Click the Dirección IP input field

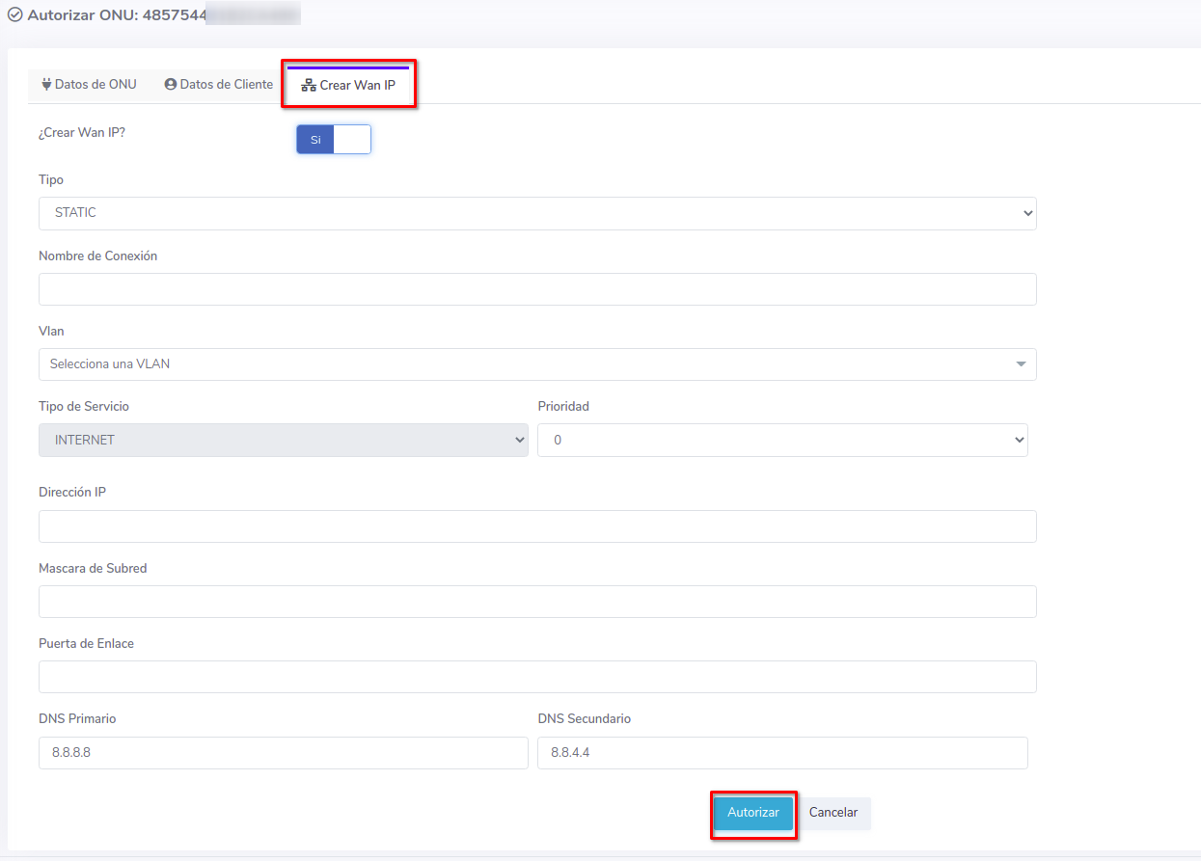537,526
